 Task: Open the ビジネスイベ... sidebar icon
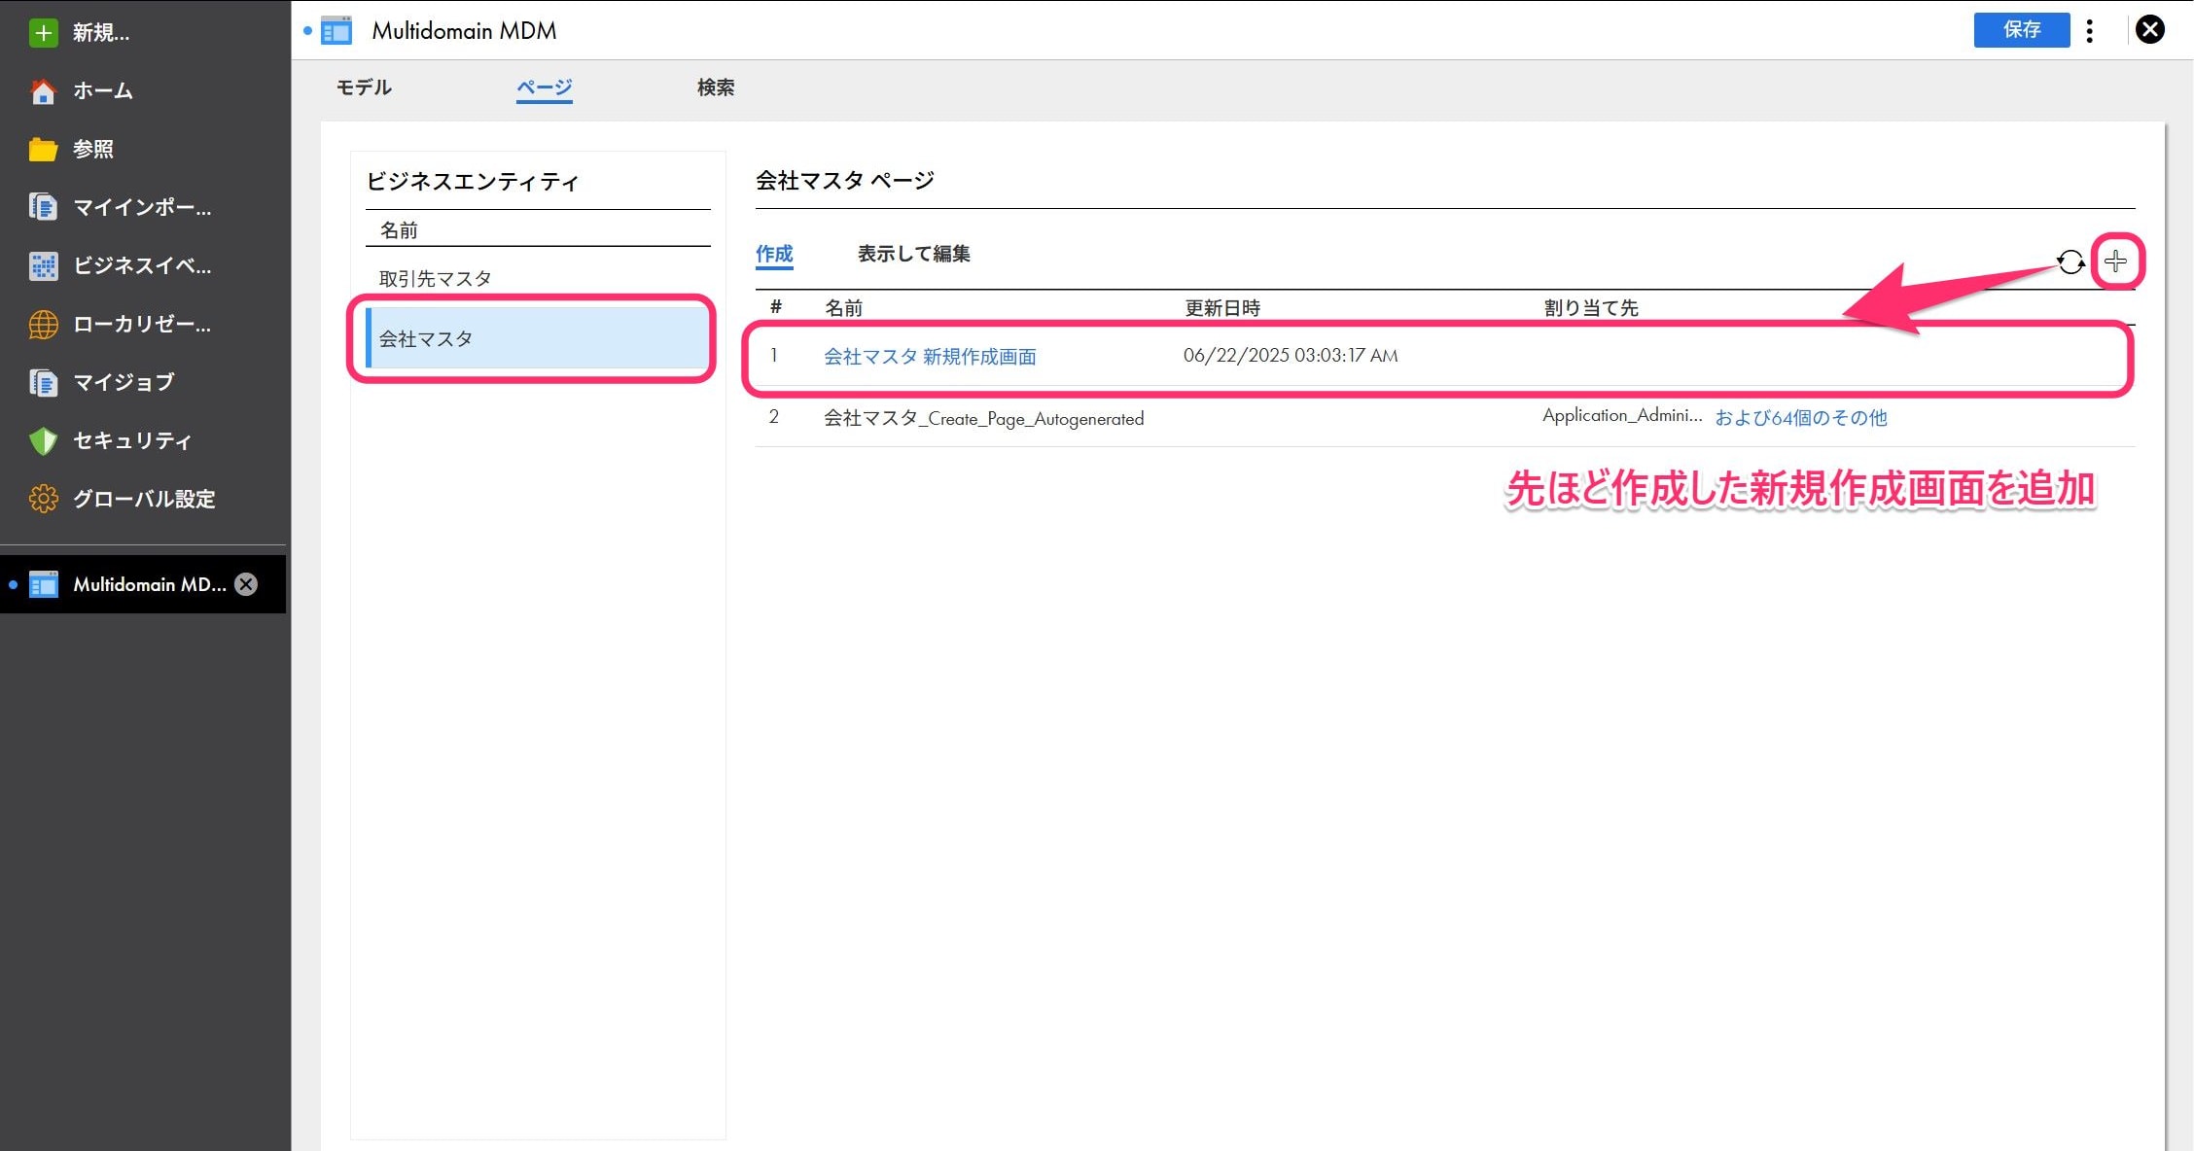pos(43,265)
